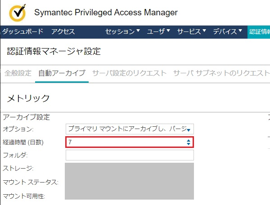This screenshot has width=270, height=205.
Task: Open the ダッシュボード menu item
Action: [x=22, y=31]
